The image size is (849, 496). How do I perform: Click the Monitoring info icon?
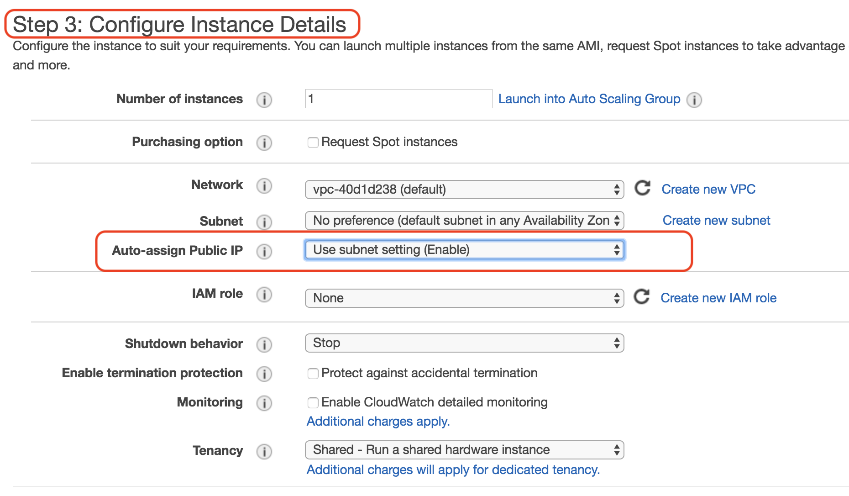(x=264, y=403)
